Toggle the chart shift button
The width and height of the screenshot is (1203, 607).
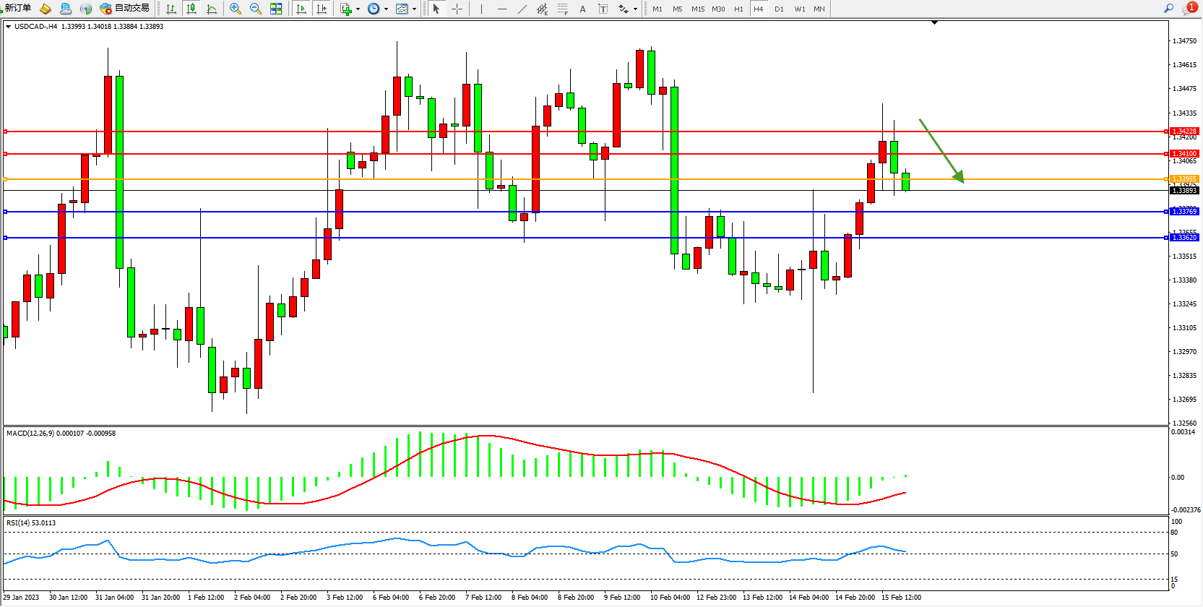322,9
